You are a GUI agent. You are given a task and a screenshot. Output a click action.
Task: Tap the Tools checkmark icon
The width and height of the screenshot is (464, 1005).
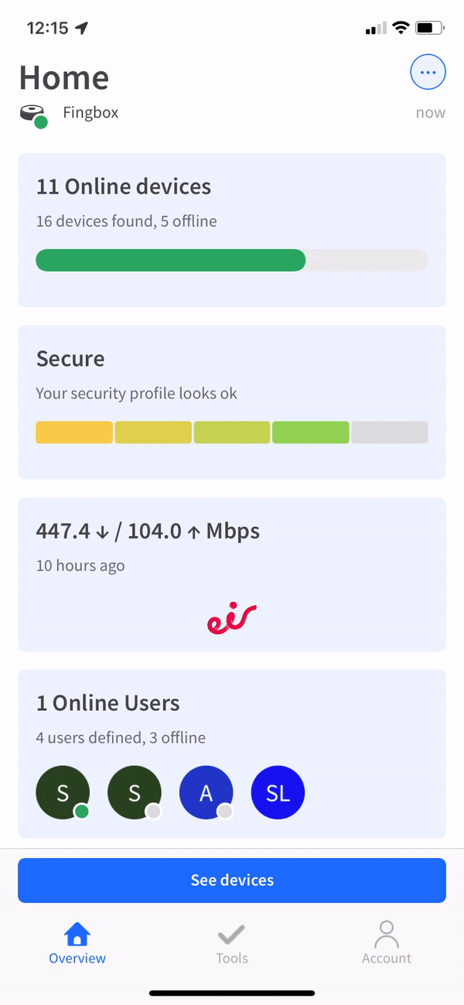[231, 935]
